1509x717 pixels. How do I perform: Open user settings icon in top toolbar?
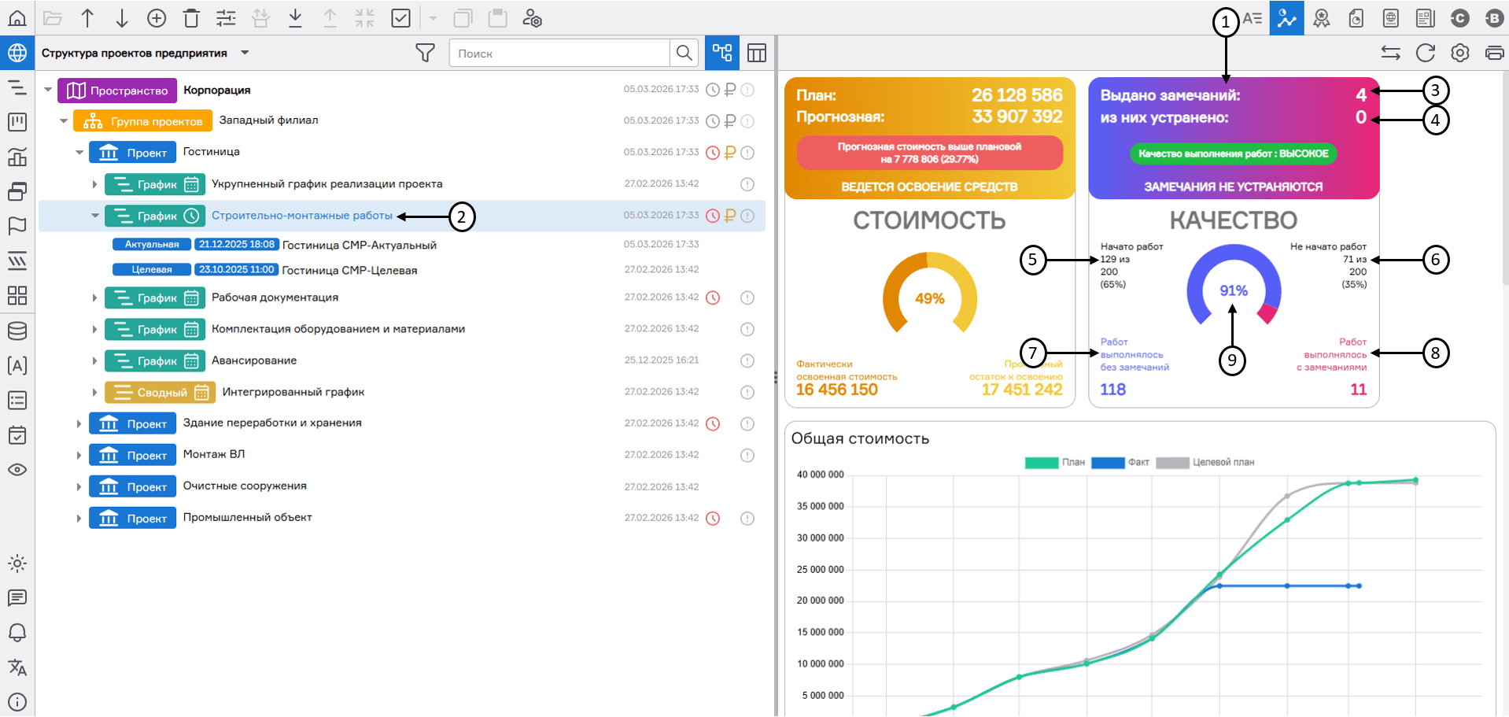533,18
